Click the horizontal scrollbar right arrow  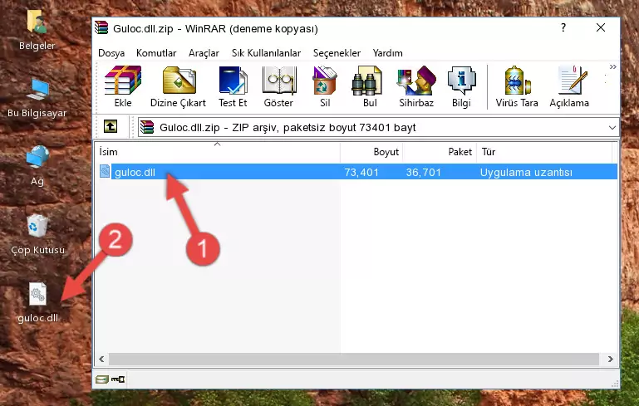[x=610, y=360]
